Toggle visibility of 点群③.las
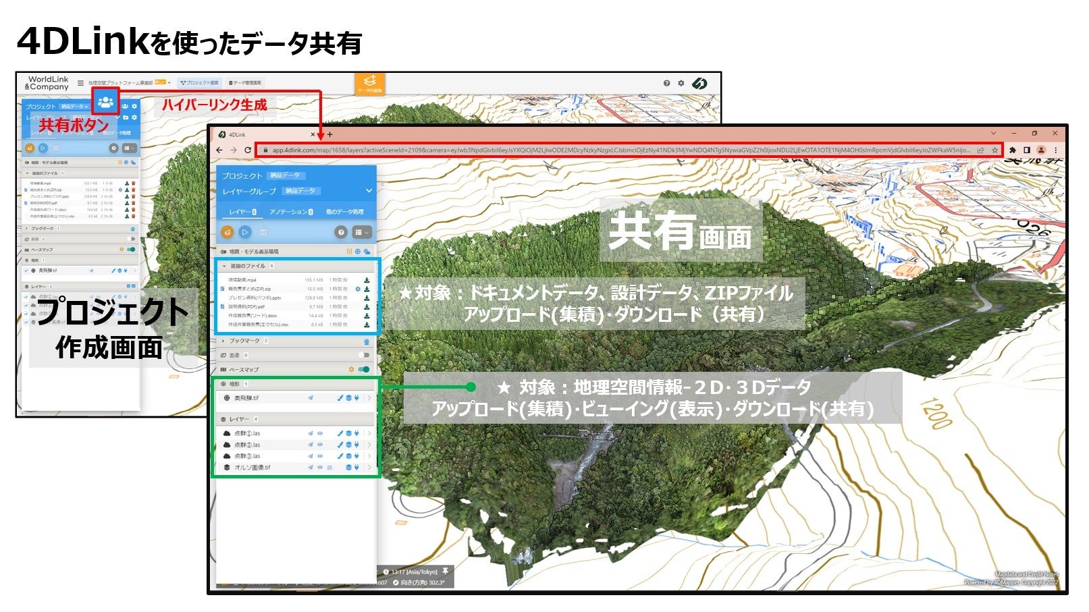The image size is (1089, 612). pos(320,456)
